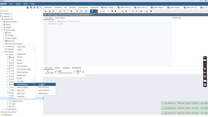The height and width of the screenshot is (117, 208).
Task: Click the recorder speaker volume icon
Action: [x=205, y=72]
